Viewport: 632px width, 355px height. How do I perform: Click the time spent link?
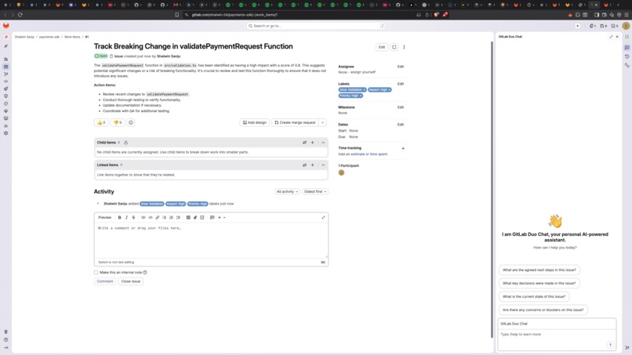379,154
